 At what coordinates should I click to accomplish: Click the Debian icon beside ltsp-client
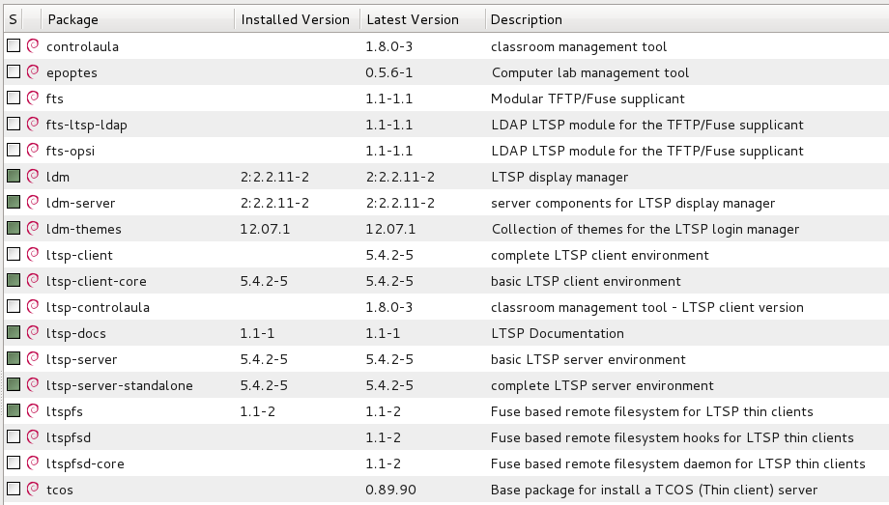click(x=33, y=255)
